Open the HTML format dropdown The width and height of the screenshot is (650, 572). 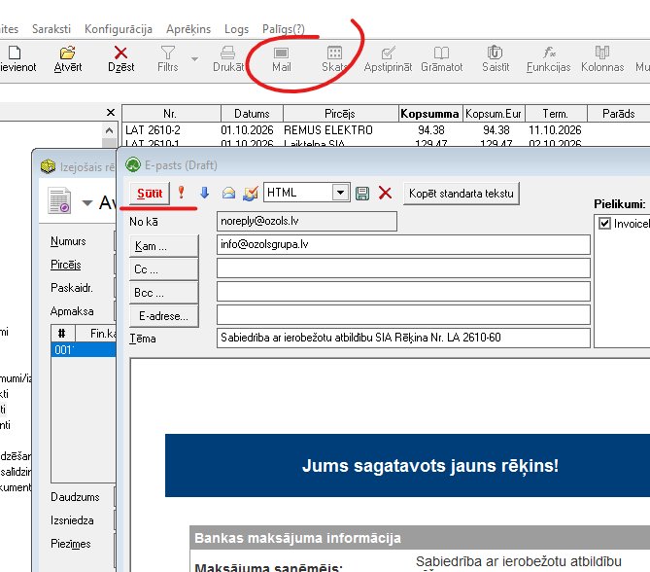(340, 193)
